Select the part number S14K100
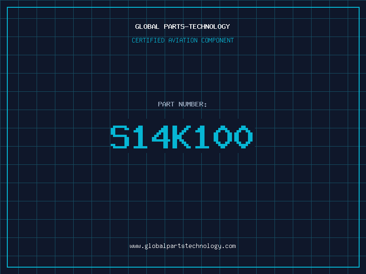This screenshot has width=366, height=274. [x=182, y=137]
